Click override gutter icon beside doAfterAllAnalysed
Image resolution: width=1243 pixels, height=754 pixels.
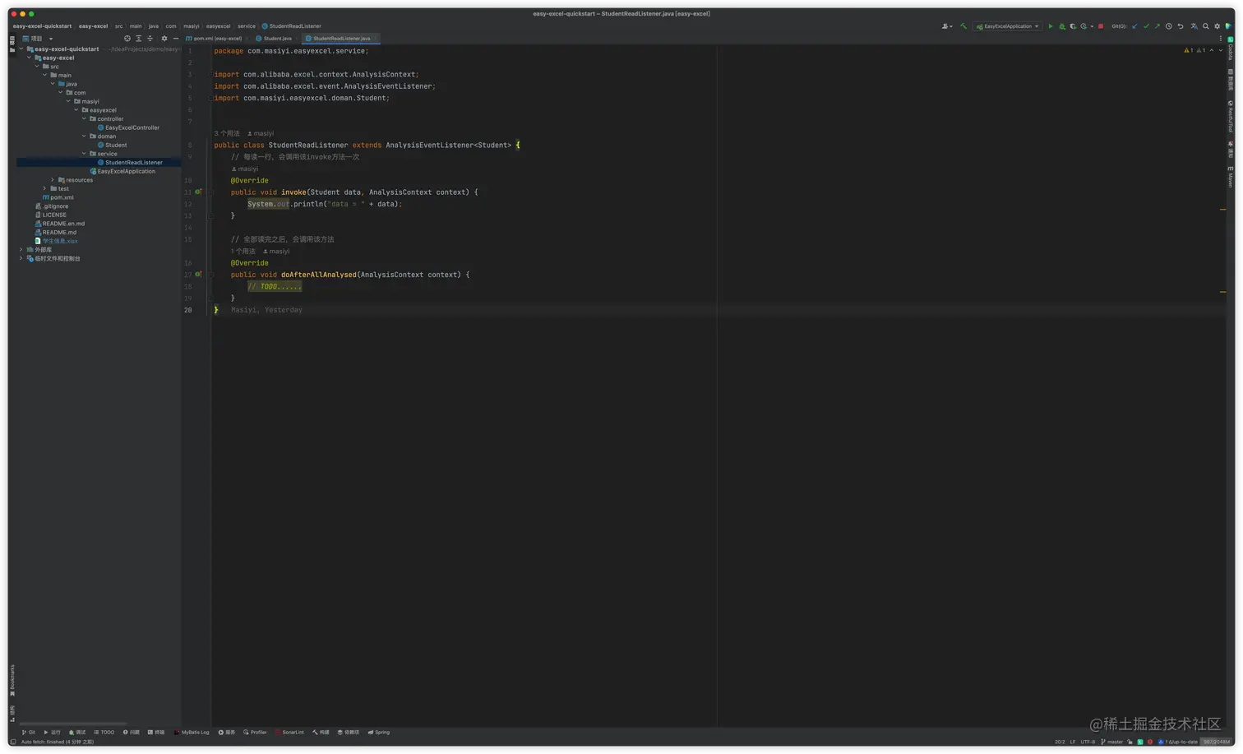click(x=198, y=275)
